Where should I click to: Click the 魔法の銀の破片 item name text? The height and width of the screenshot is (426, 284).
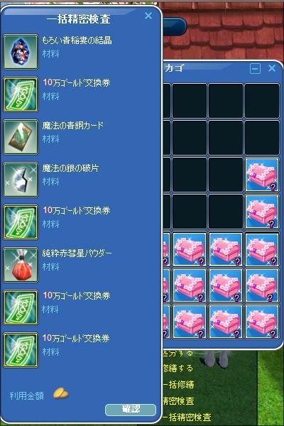70,168
